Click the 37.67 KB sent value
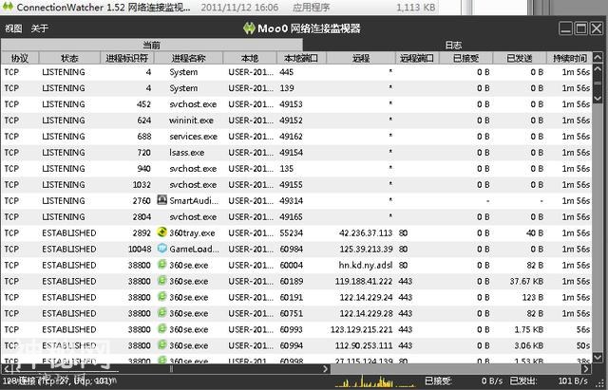This screenshot has height=390, width=608. (x=526, y=281)
